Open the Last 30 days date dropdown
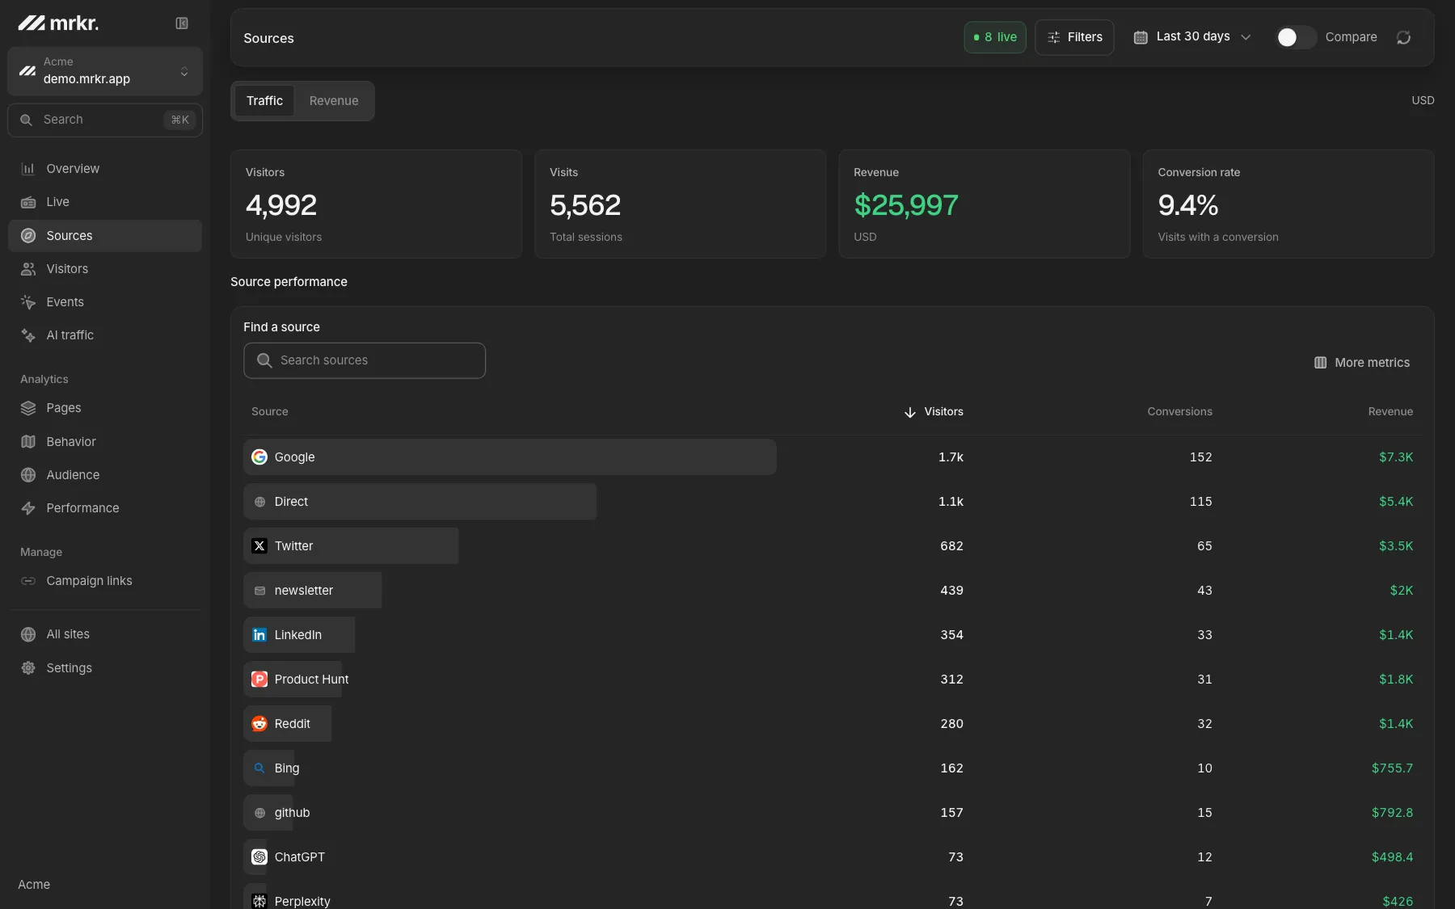Image resolution: width=1455 pixels, height=909 pixels. [x=1192, y=37]
